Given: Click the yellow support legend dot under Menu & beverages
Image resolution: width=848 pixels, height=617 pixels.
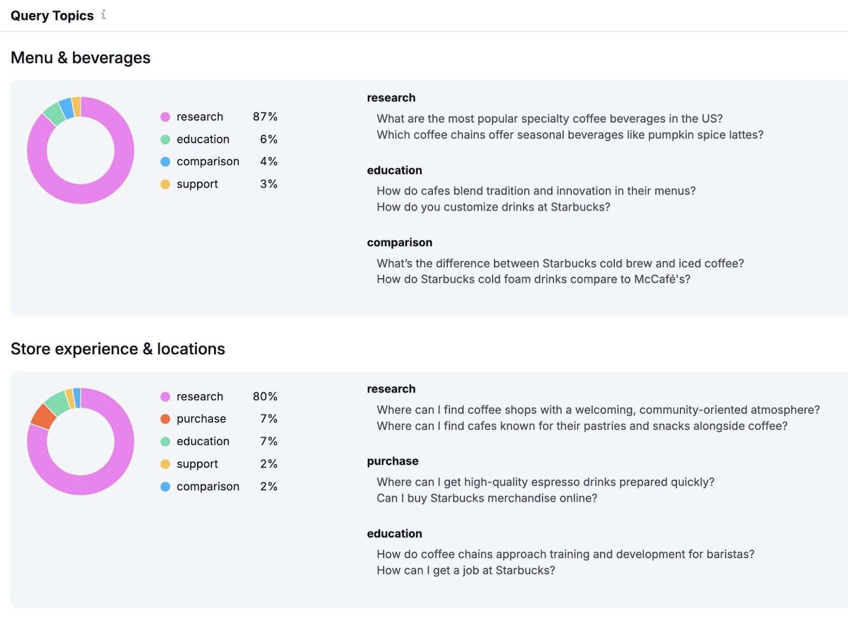Looking at the screenshot, I should (165, 184).
